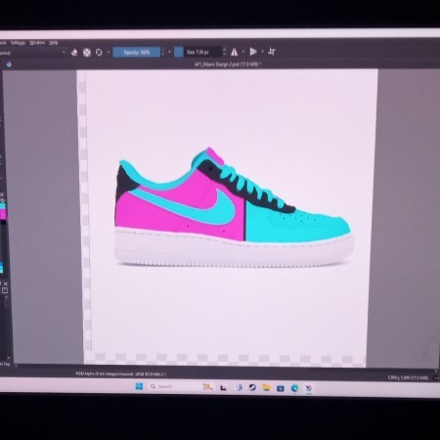
Task: Open the Microsoft Store taskbar icon
Action: pos(281,388)
